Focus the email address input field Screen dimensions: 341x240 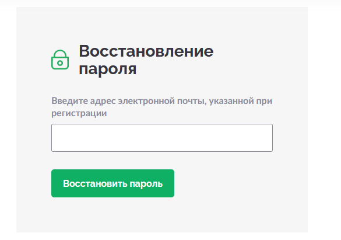[x=162, y=138]
